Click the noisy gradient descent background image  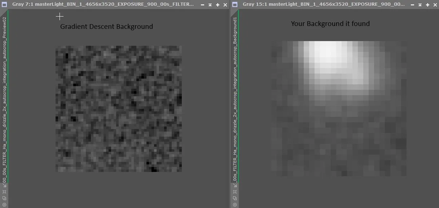click(119, 109)
